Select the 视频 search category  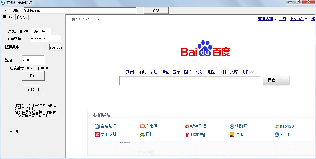click(x=199, y=72)
